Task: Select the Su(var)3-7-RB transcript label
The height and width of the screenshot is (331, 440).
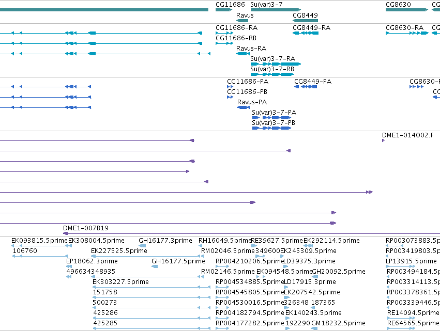Action: tap(272, 69)
